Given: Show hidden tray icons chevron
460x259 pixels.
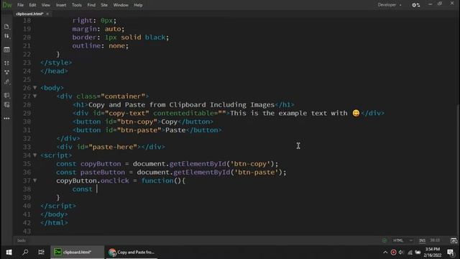Looking at the screenshot, I should (385, 253).
